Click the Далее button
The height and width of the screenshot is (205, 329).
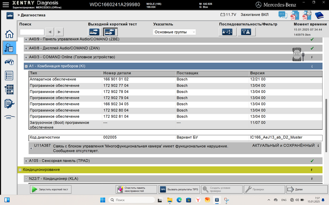(x=307, y=189)
